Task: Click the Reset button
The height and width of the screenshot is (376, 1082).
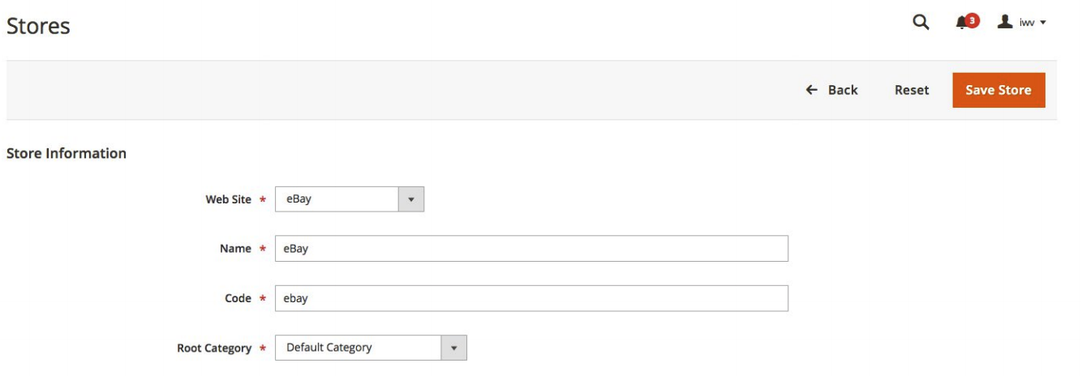Action: point(912,90)
